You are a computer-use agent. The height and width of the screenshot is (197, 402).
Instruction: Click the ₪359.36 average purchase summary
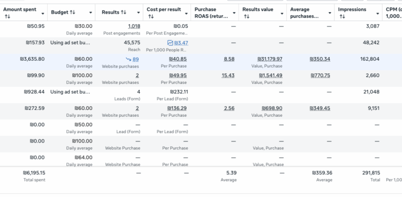[322, 173]
